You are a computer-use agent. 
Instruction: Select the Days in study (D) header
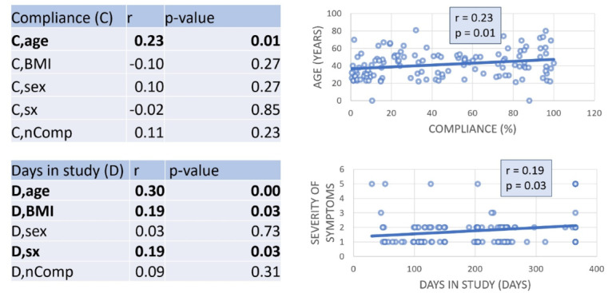(x=68, y=171)
